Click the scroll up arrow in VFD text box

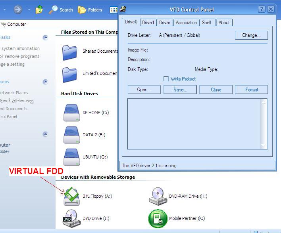[263, 102]
